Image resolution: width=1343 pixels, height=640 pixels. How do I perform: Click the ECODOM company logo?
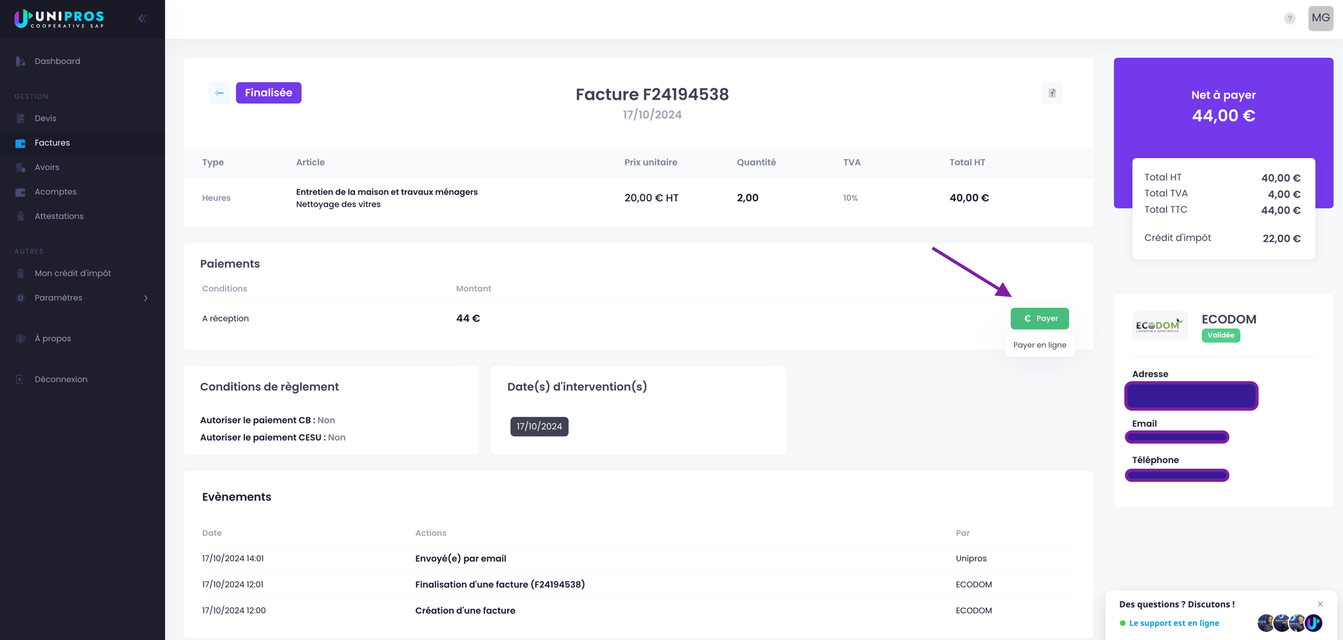coord(1158,325)
